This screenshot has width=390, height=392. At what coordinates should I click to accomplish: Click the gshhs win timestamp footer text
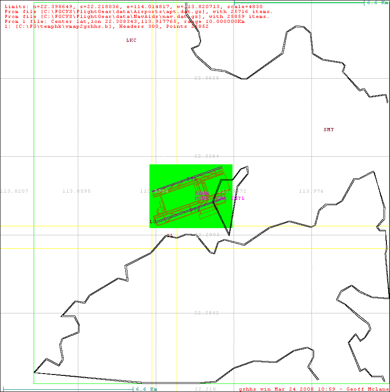tap(313, 389)
